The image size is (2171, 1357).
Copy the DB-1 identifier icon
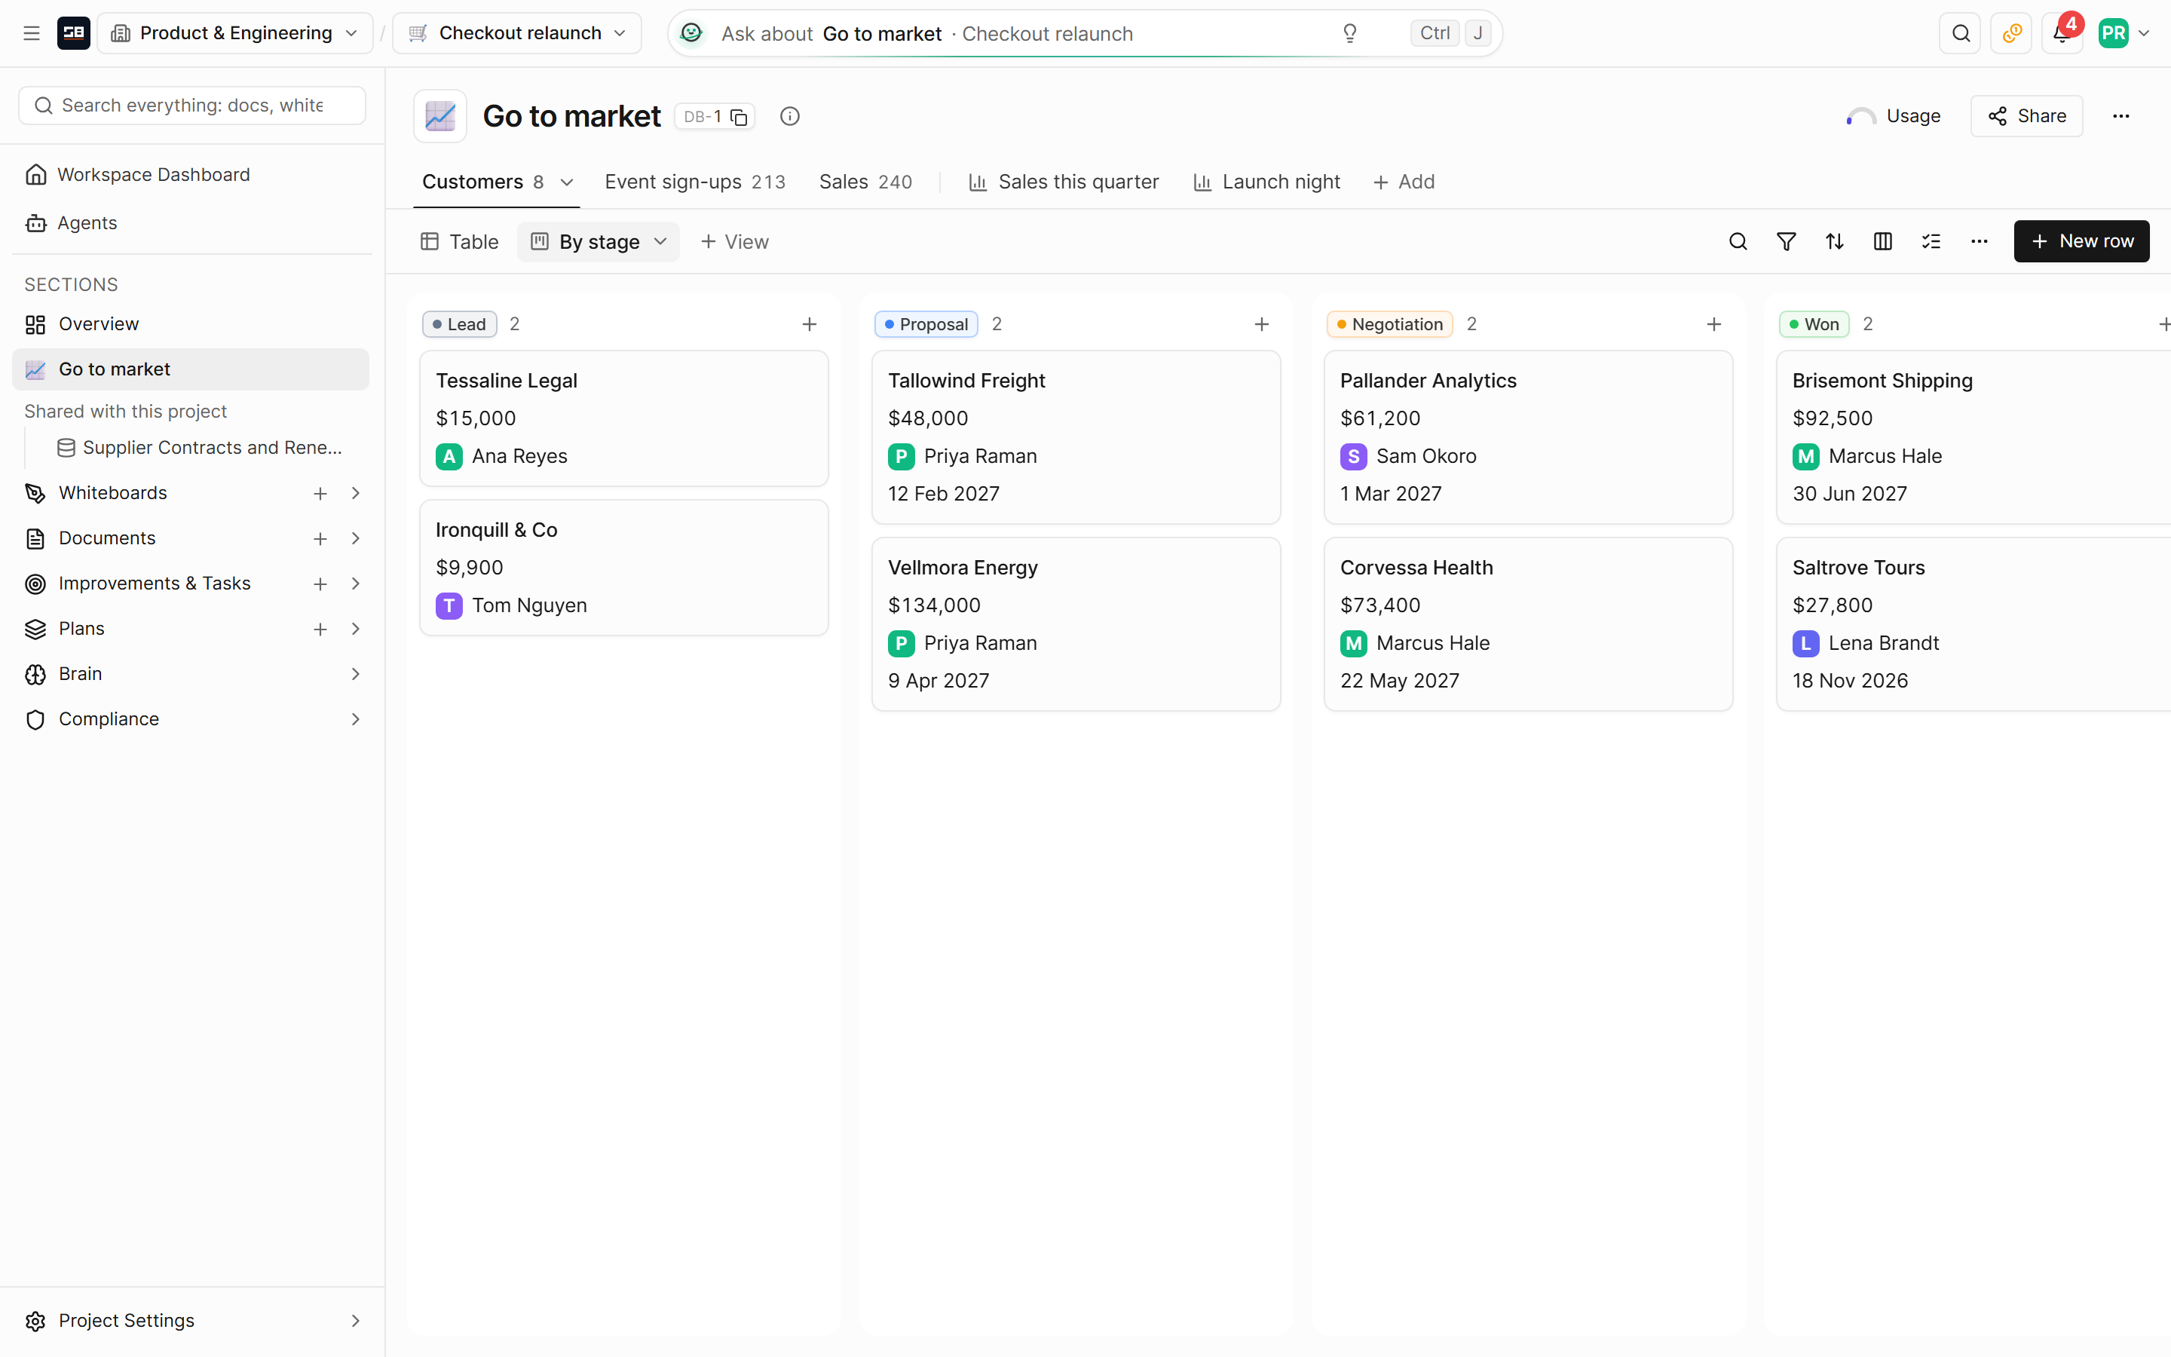(739, 117)
